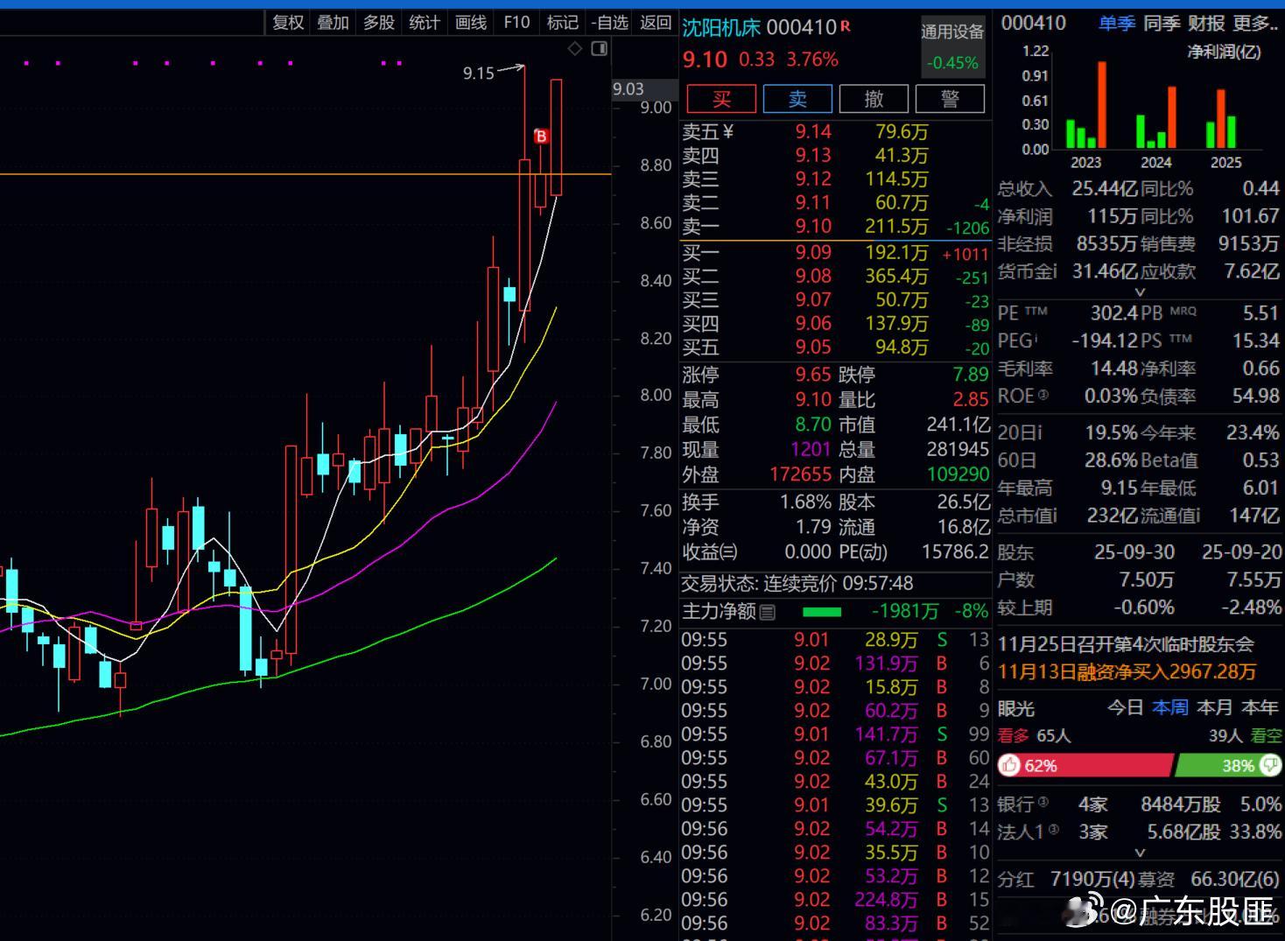
Task: Expand the financial summary section chevron below 货币金
Action: (x=1140, y=292)
